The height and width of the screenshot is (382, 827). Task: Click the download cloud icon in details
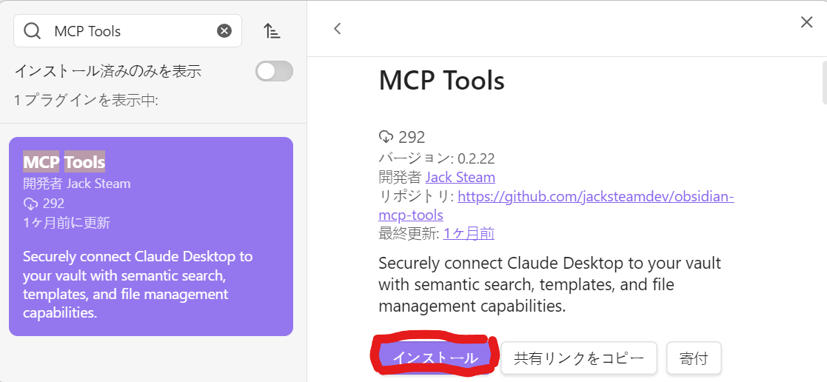tap(386, 137)
